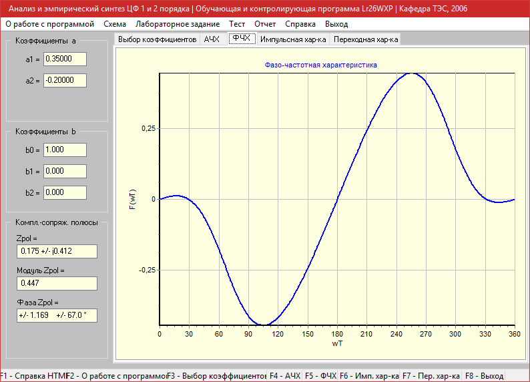Image resolution: width=530 pixels, height=382 pixels.
Task: Click 'F6 - Имп. хар-ка' status entry
Action: tap(369, 376)
